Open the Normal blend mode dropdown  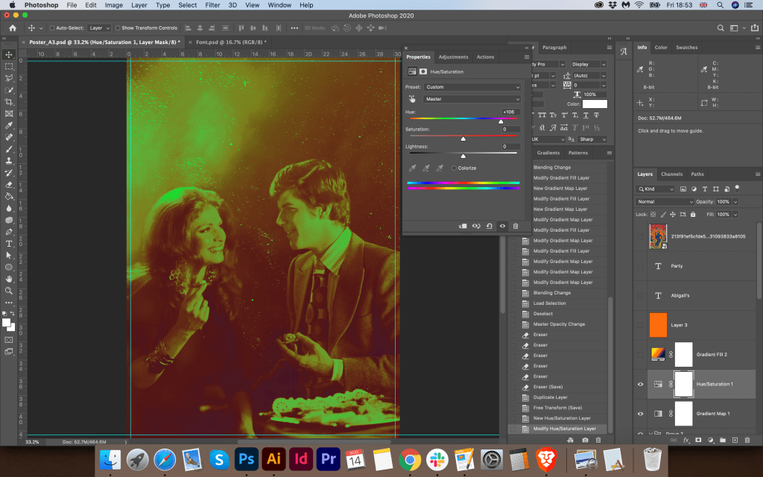tap(665, 202)
